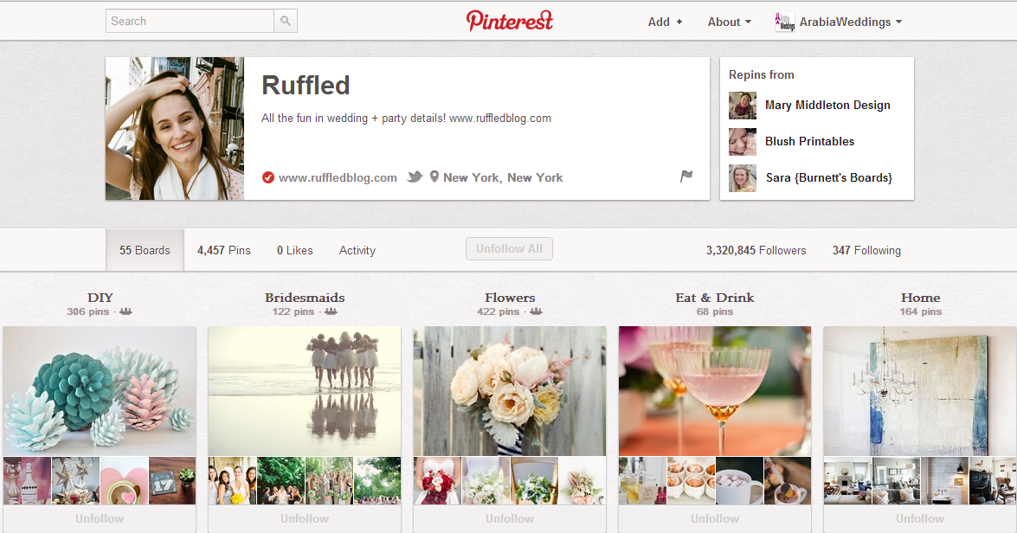Viewport: 1017px width, 533px height.
Task: Open www.ruffledblog.com website link
Action: tap(338, 177)
